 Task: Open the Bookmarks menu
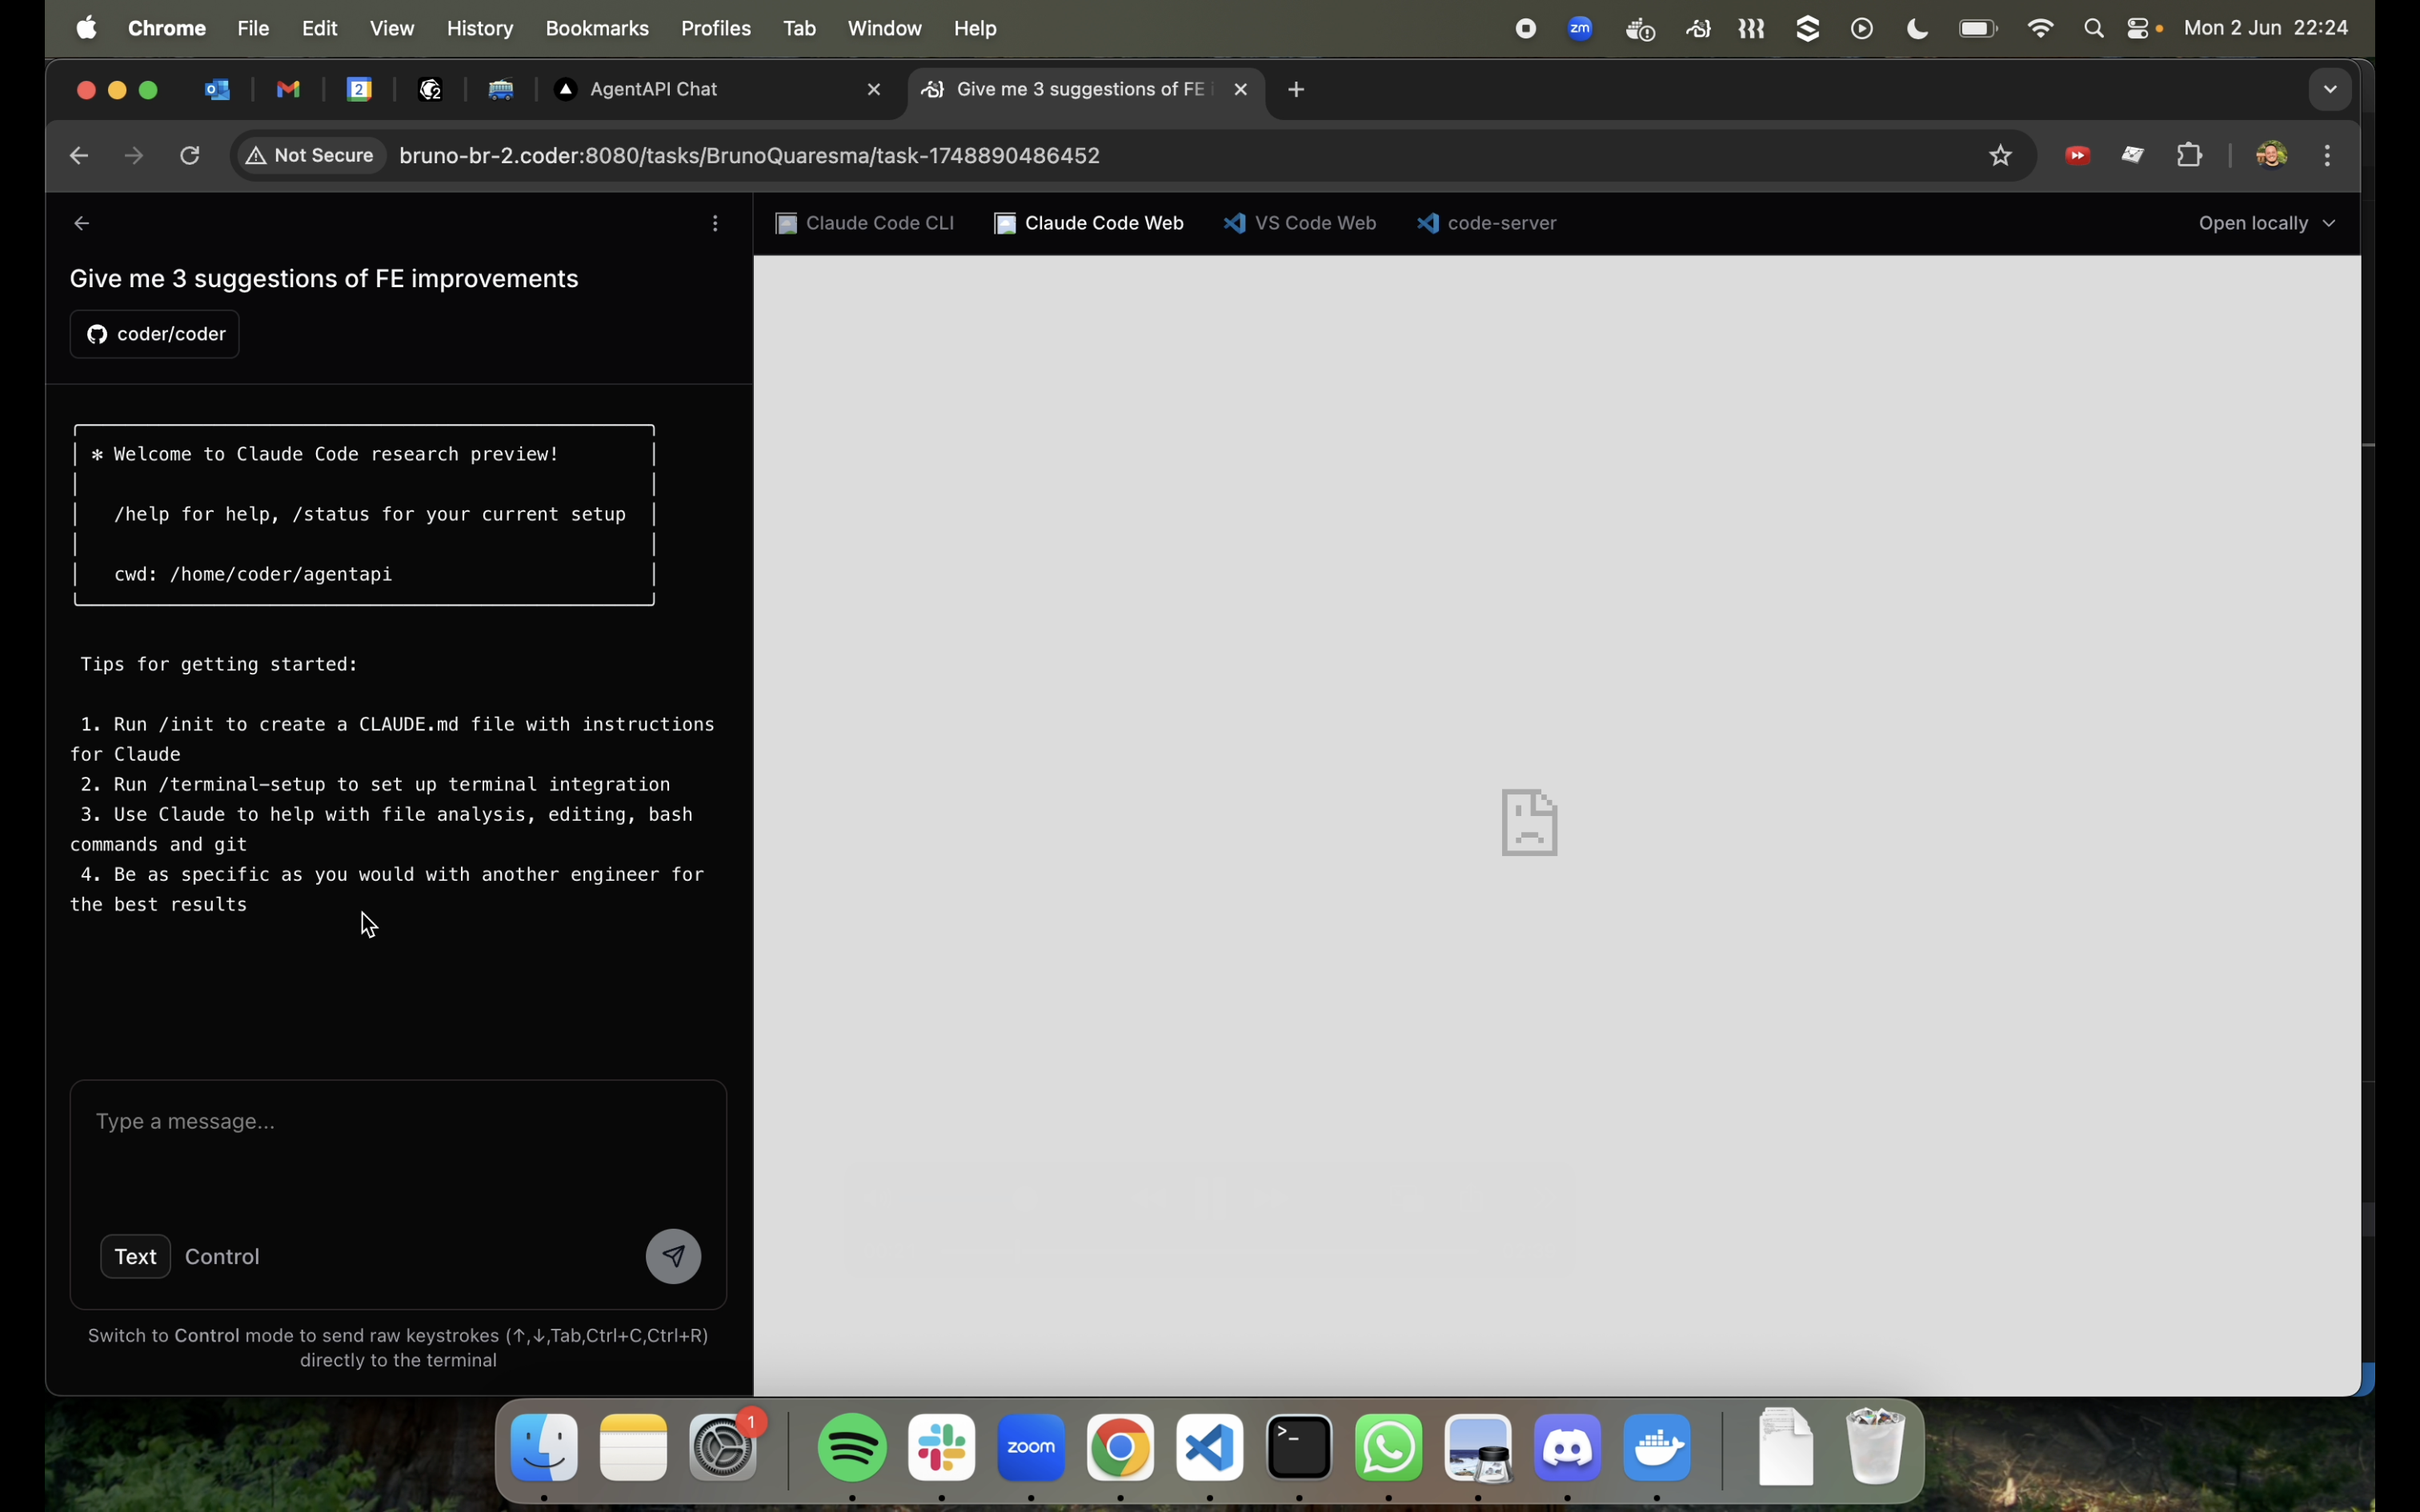point(597,29)
